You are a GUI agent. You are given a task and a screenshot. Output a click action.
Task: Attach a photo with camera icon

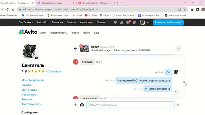tap(82, 105)
